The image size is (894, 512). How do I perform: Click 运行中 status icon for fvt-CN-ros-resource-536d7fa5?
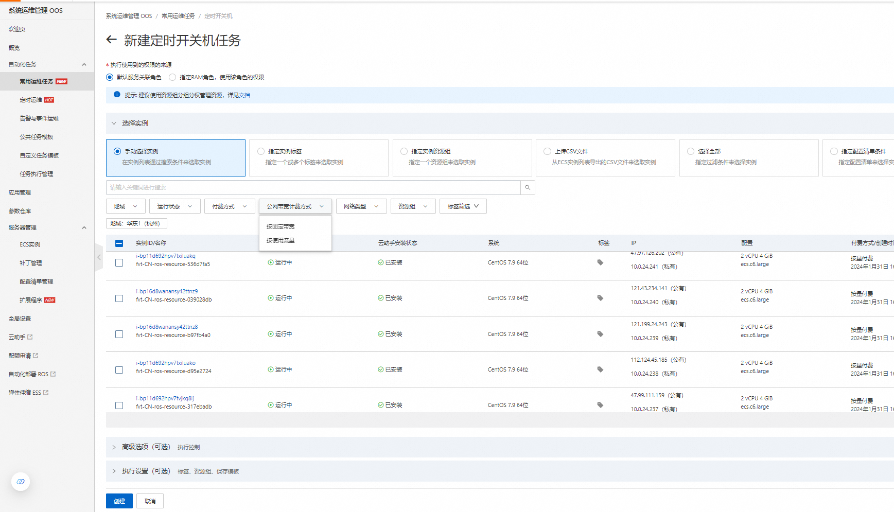click(271, 262)
